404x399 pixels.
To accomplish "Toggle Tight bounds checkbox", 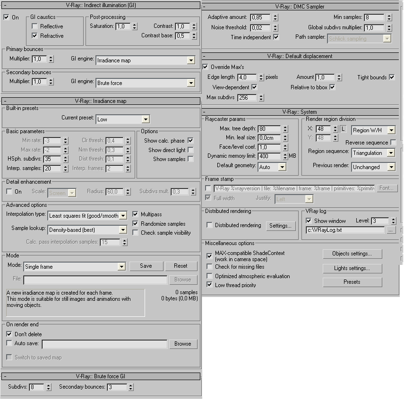I will pos(392,77).
